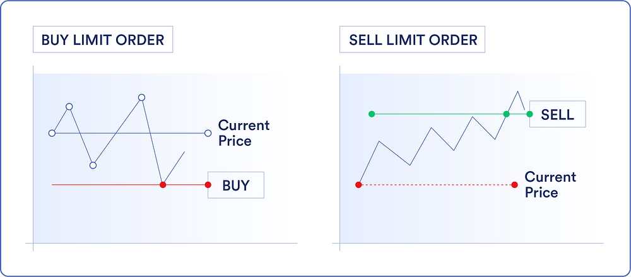Click the dashed red current price line

(435, 185)
